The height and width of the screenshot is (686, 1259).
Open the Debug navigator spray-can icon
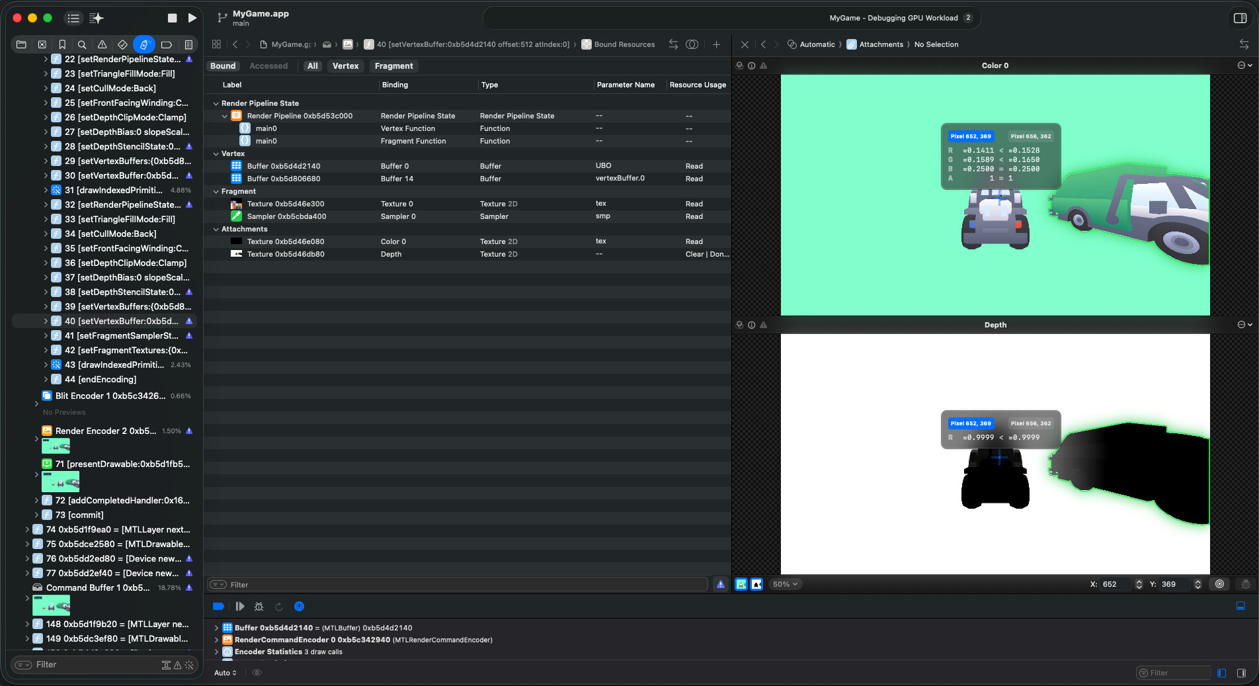coord(143,44)
